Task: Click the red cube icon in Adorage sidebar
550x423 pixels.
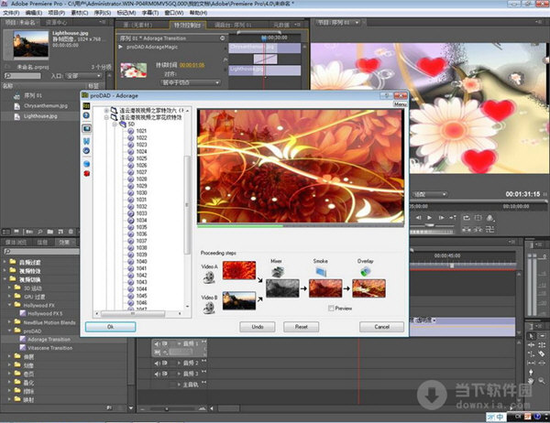Action: point(87,173)
